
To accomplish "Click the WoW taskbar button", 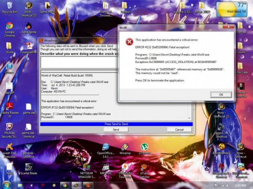I will pyautogui.click(x=76, y=186).
